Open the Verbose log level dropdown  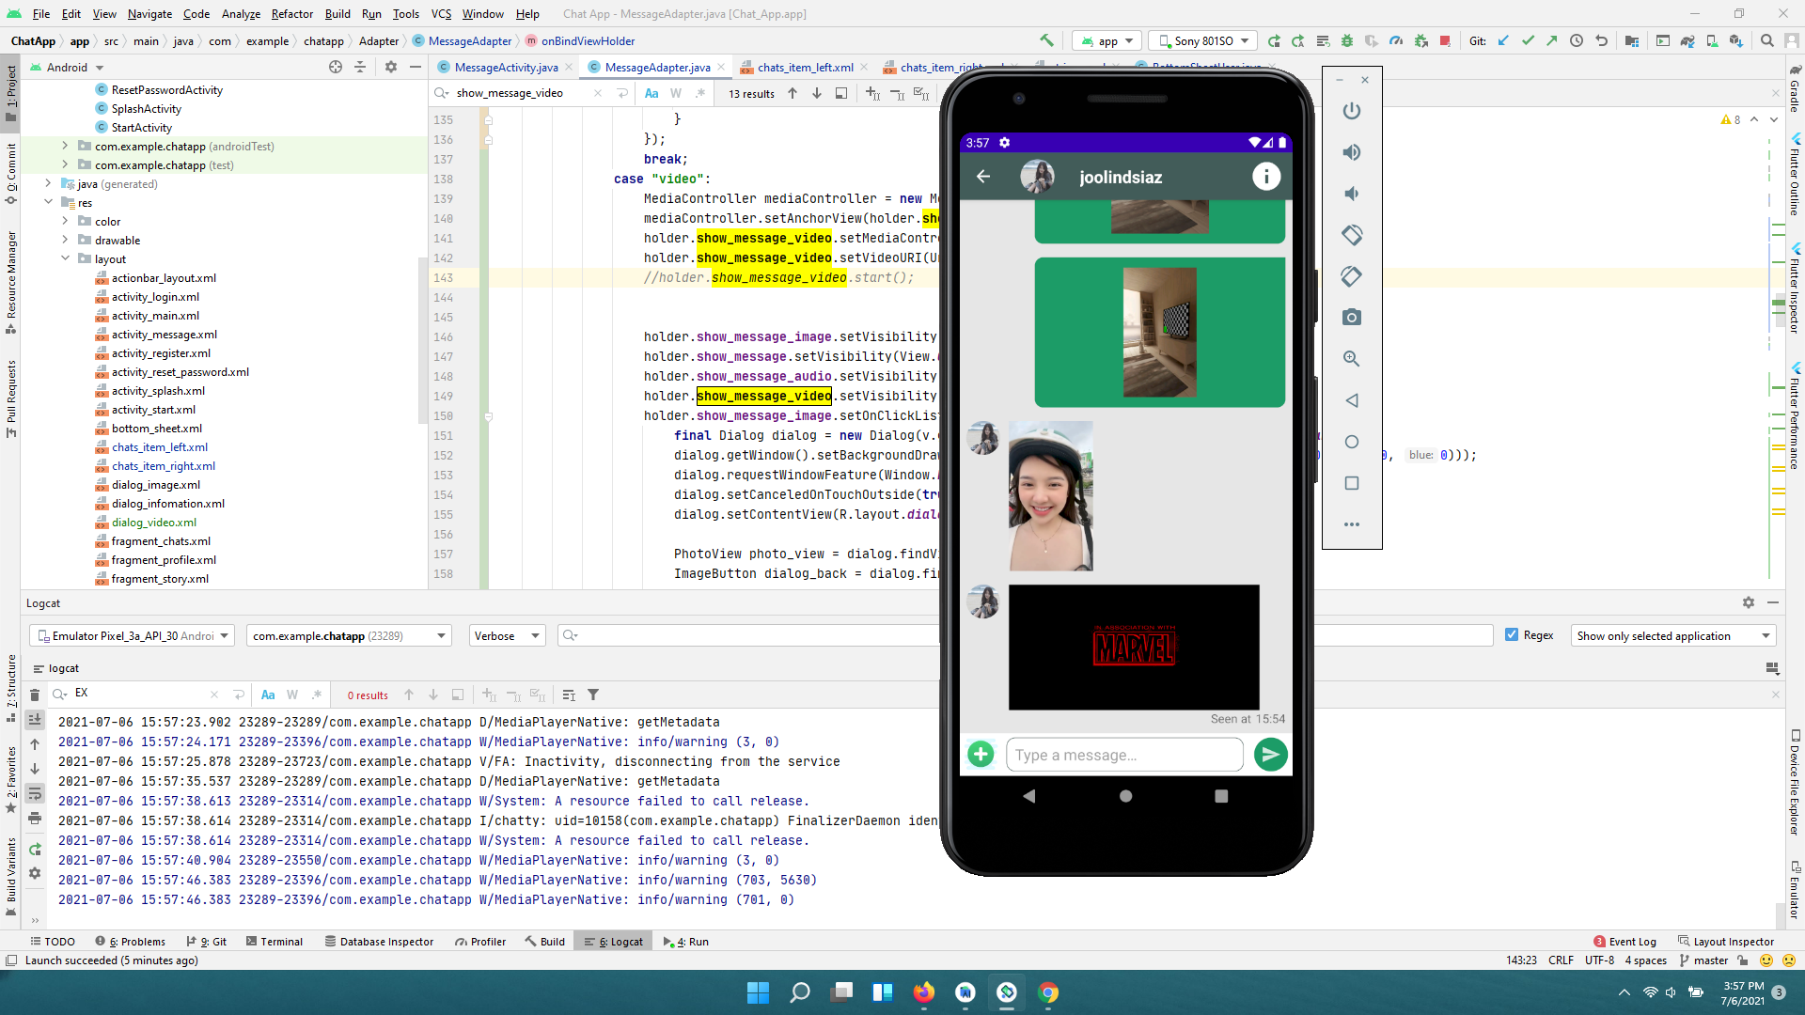(x=507, y=636)
